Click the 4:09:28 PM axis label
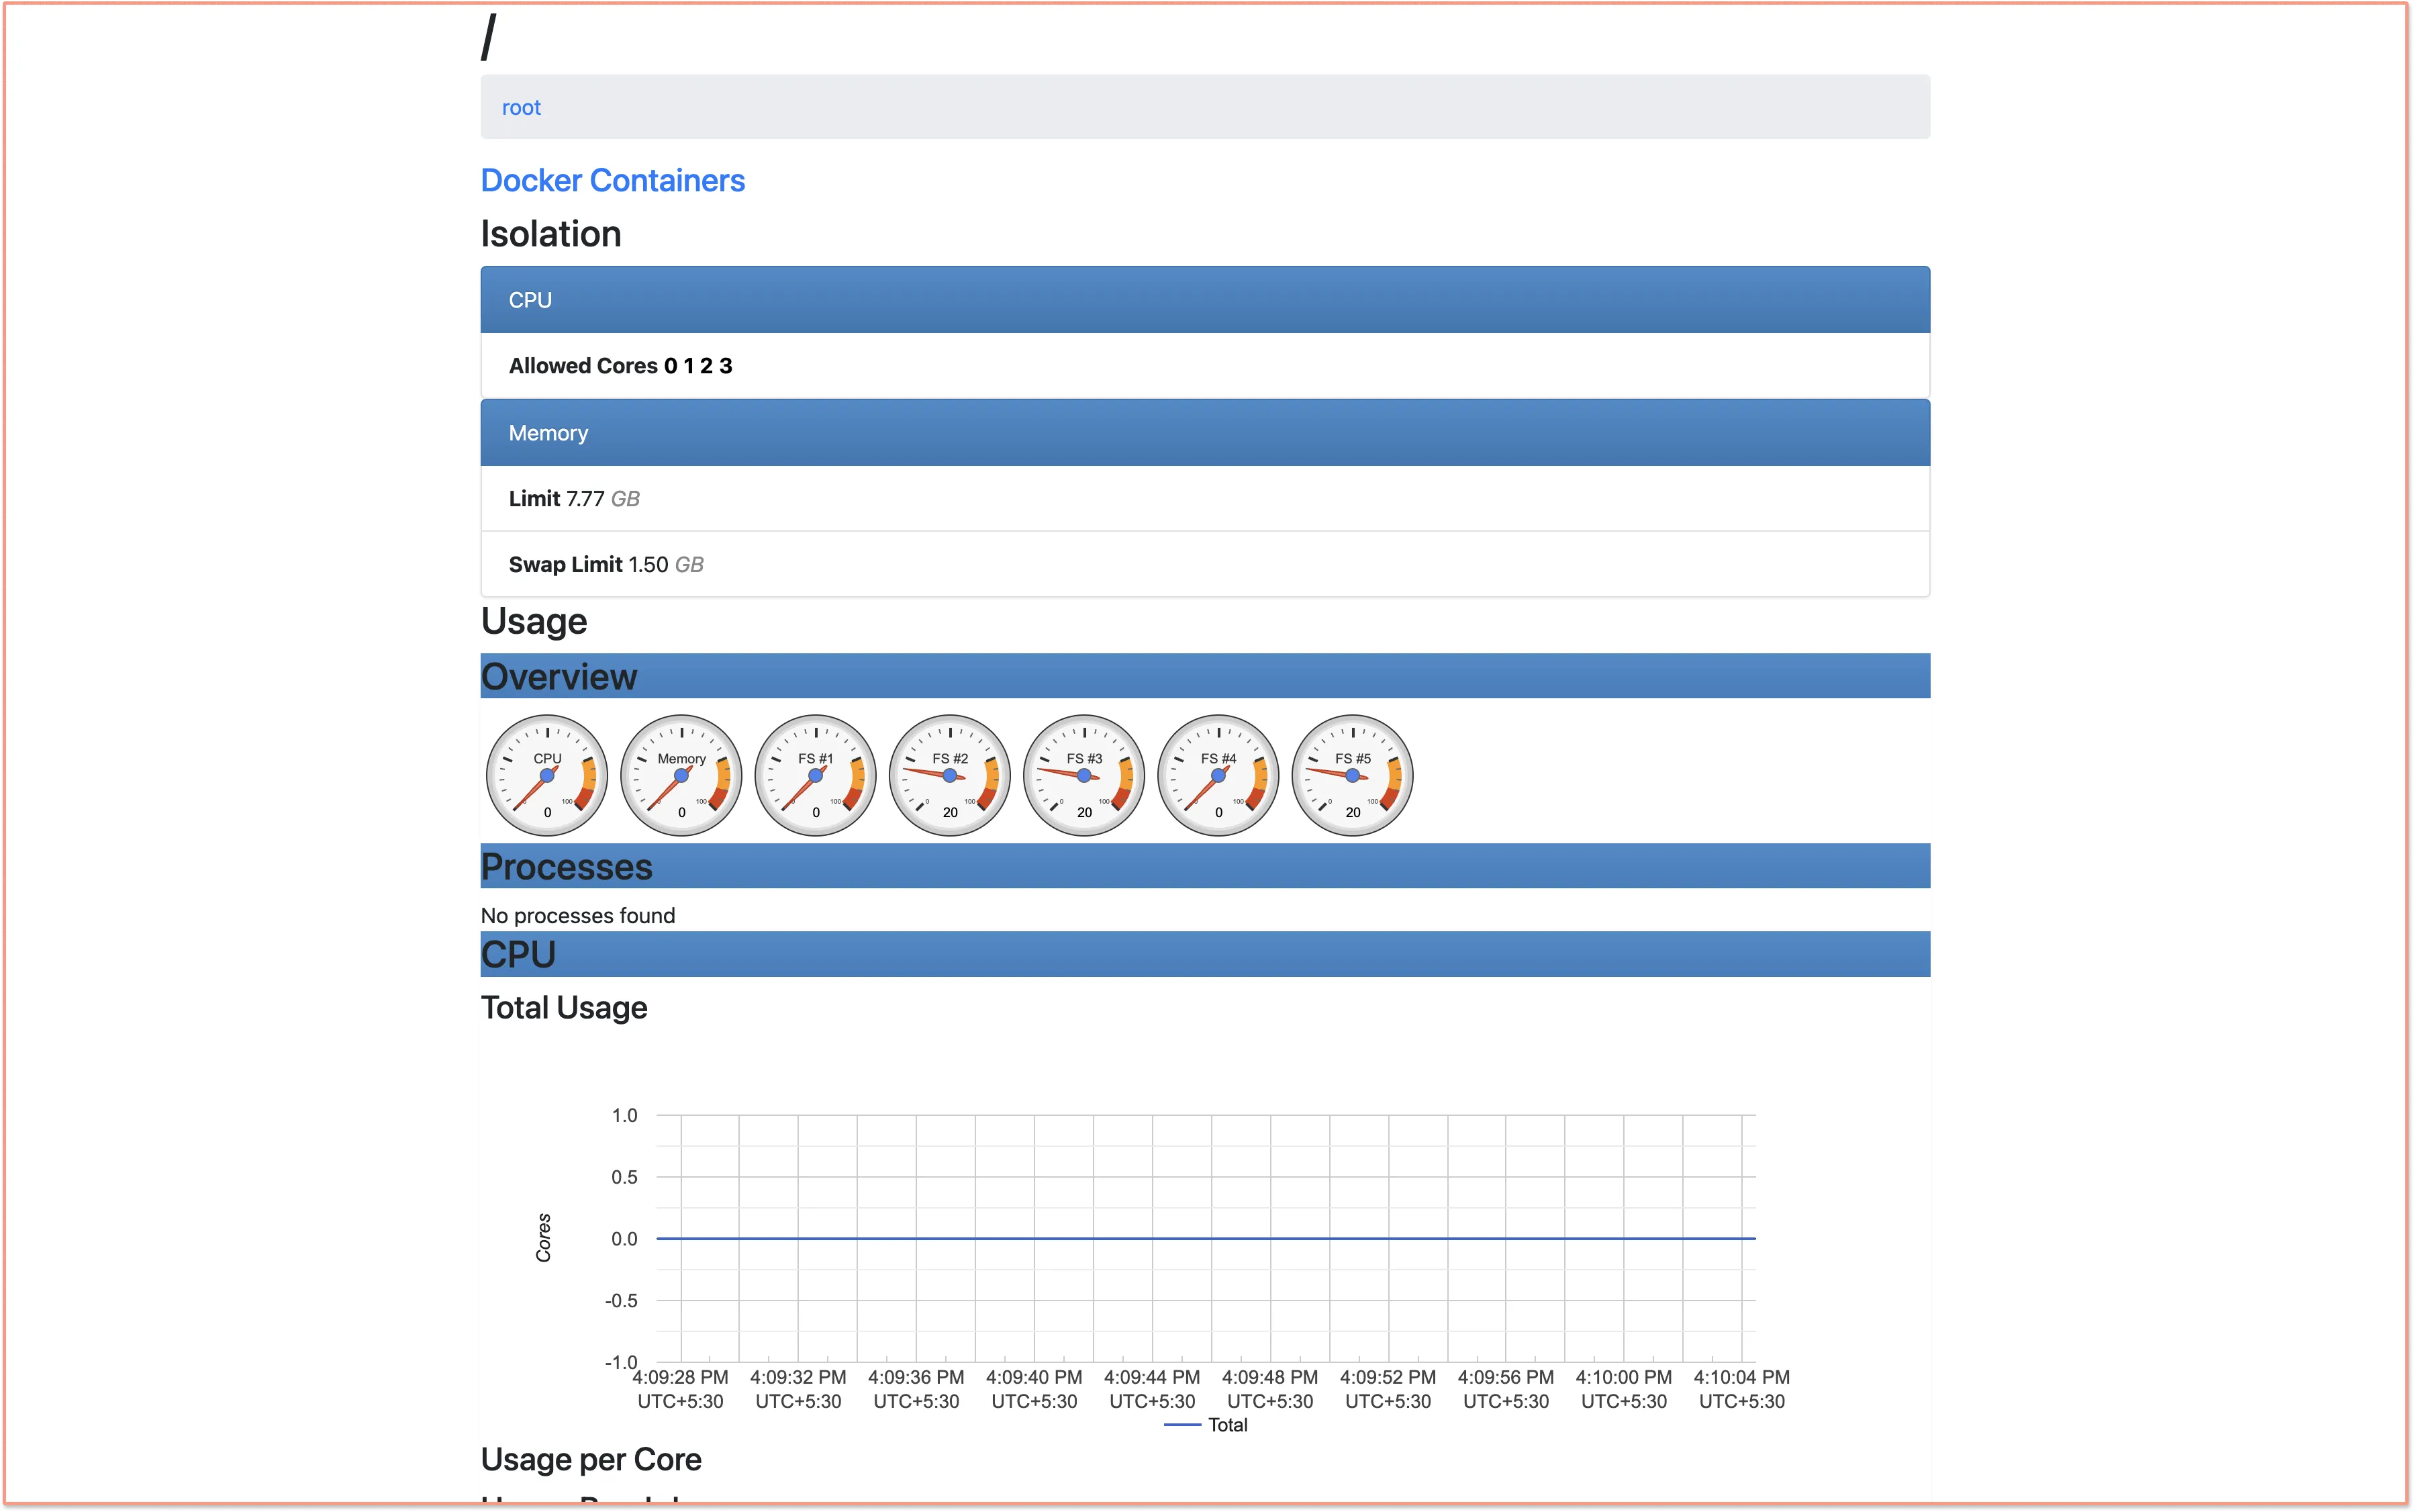Screen dimensions: 2414x1512 (x=681, y=1389)
